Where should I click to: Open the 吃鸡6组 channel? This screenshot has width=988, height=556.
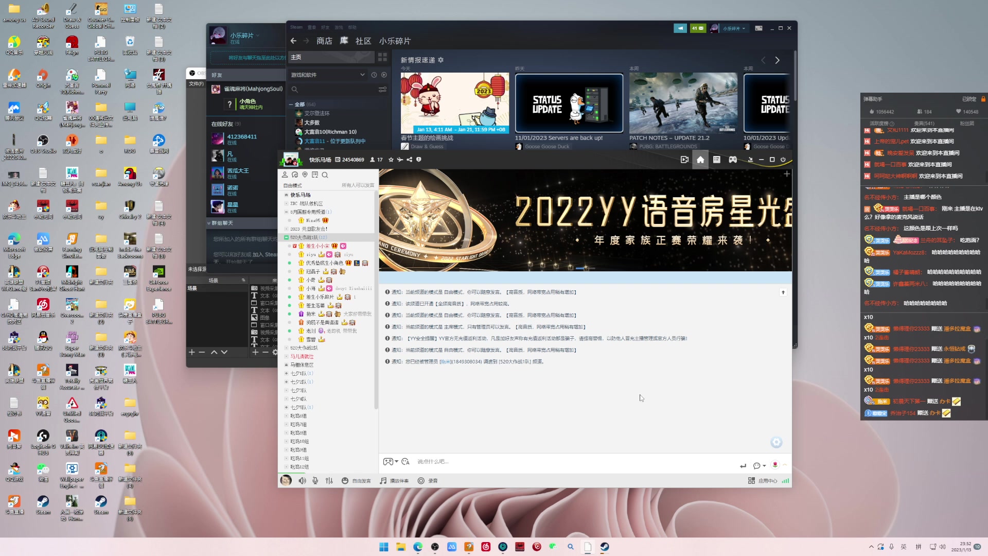coord(298,416)
